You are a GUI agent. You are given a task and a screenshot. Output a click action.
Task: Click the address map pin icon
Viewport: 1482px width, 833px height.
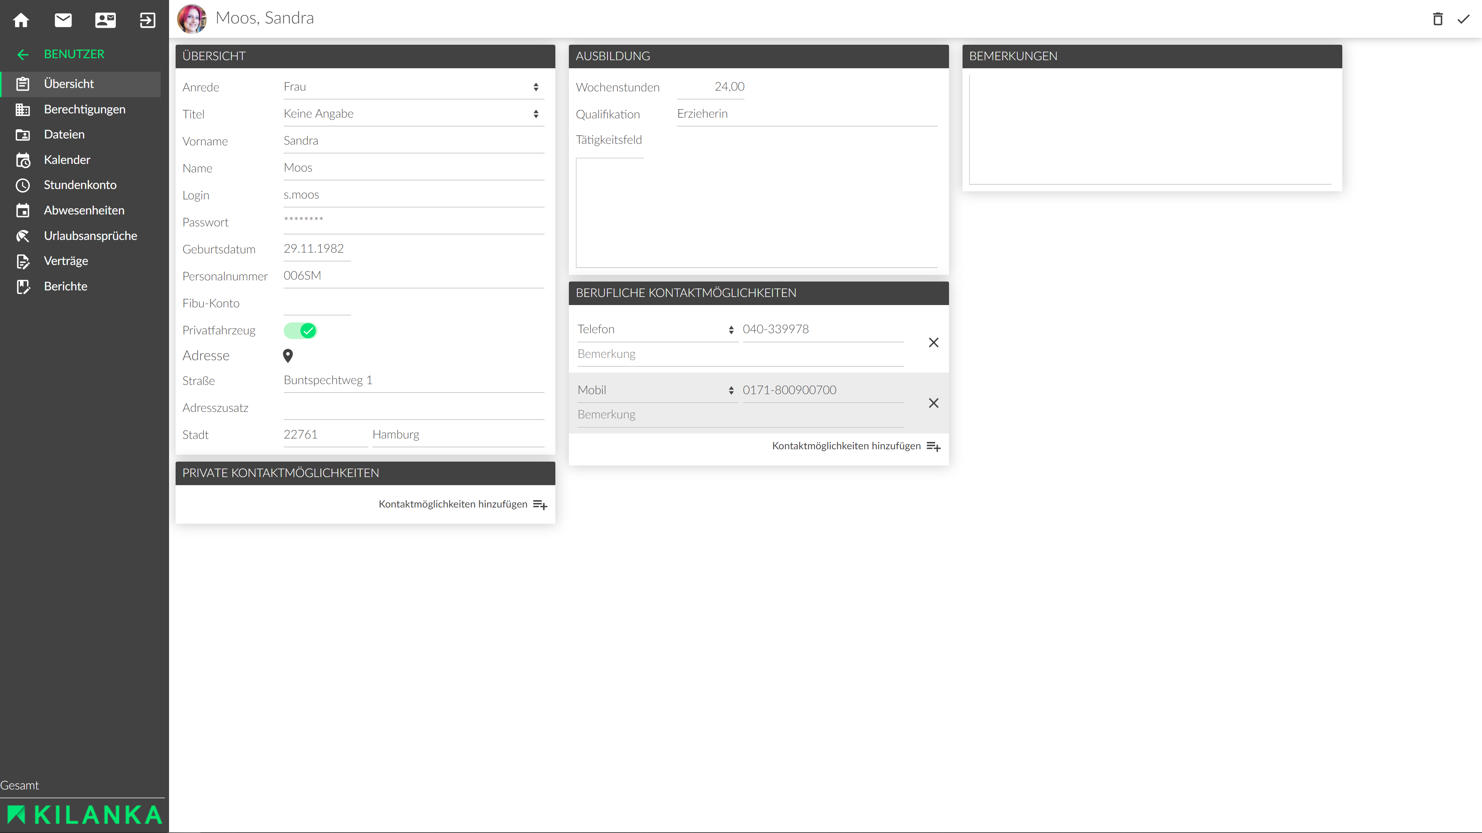point(288,356)
